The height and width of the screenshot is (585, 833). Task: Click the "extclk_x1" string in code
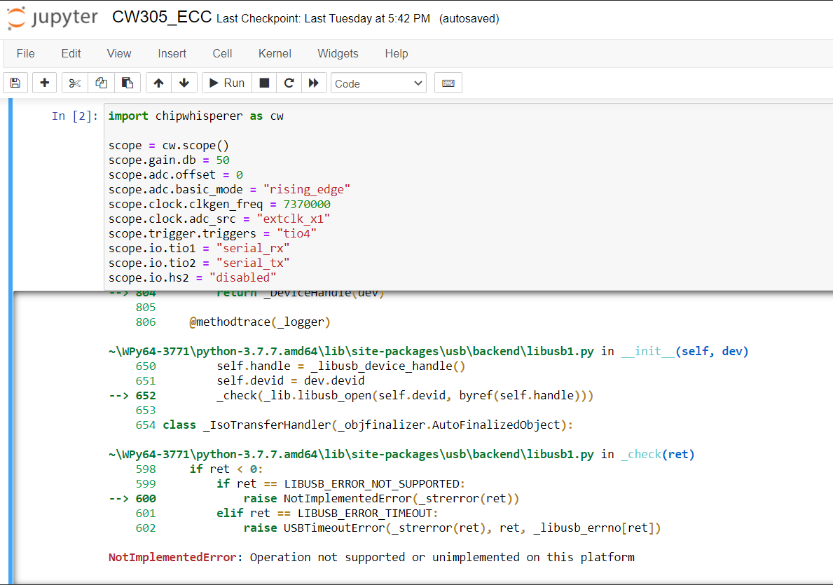pyautogui.click(x=294, y=219)
